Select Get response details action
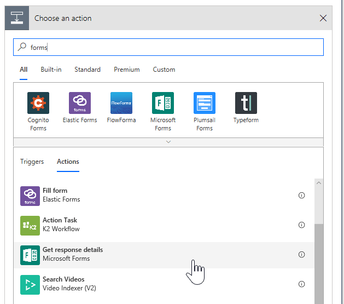344x304 pixels. point(164,255)
